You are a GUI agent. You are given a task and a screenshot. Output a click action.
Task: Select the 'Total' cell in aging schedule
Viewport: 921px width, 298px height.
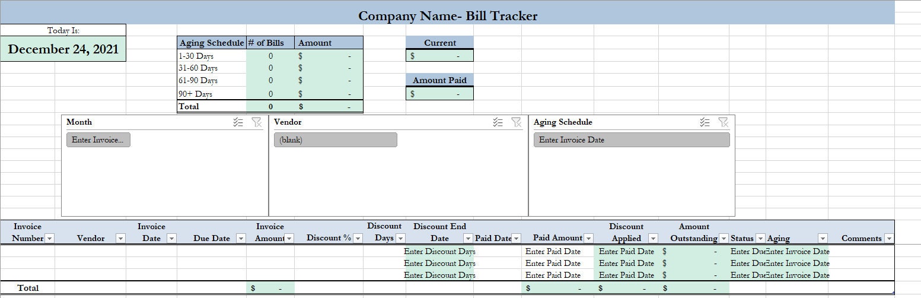click(x=212, y=107)
